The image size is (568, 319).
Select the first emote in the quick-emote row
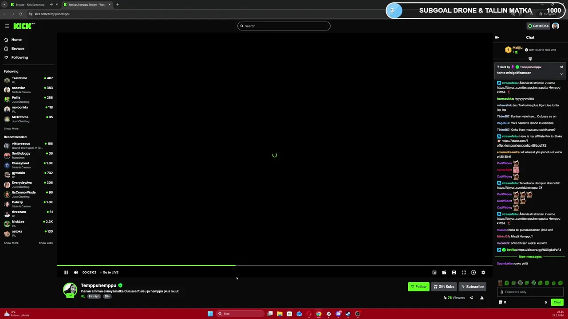click(x=500, y=283)
